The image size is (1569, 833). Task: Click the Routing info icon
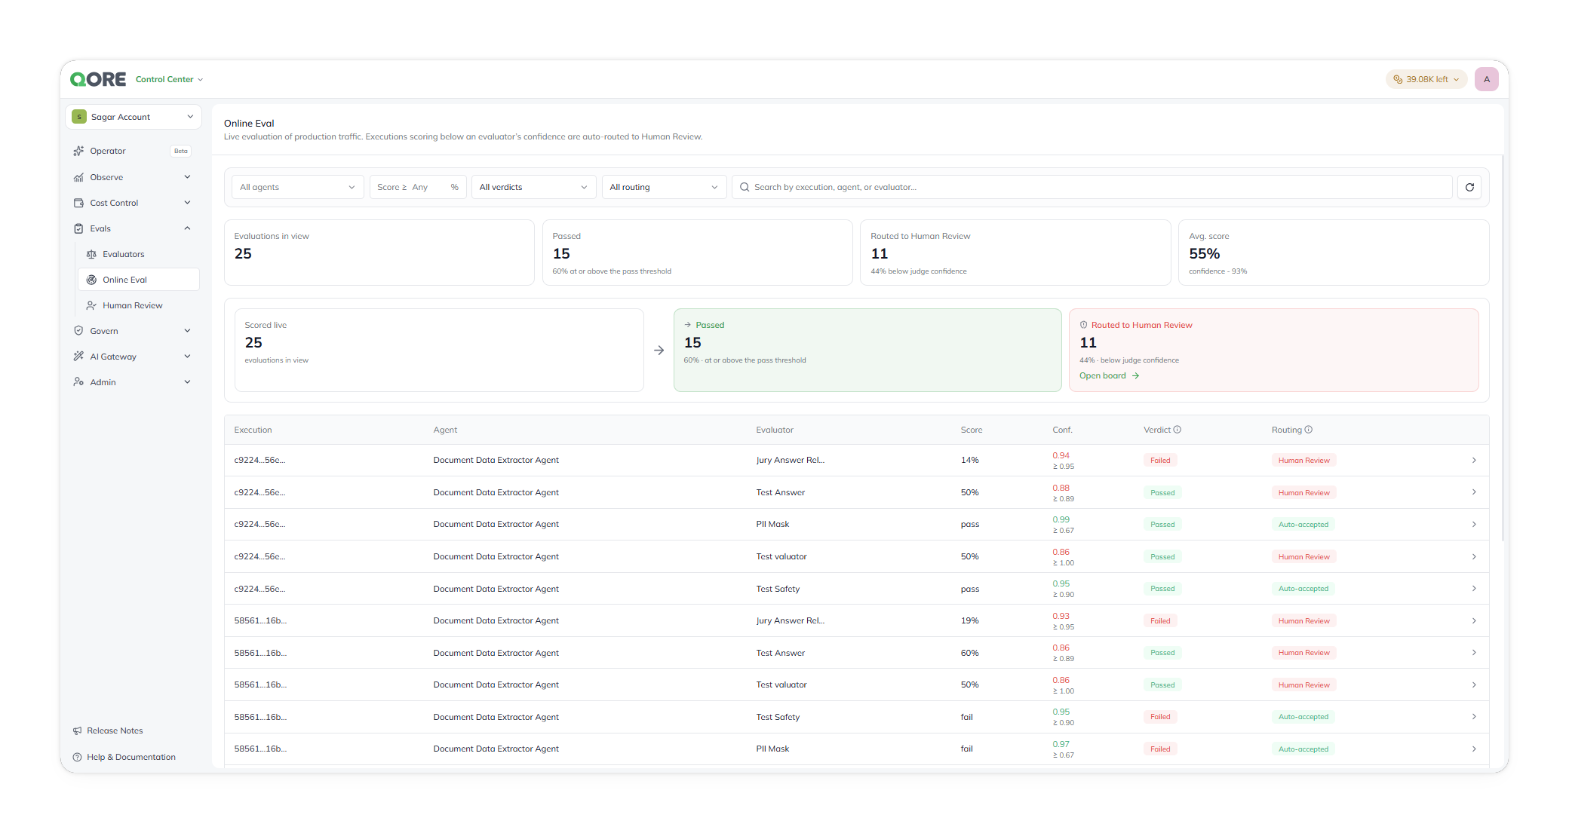[1308, 430]
